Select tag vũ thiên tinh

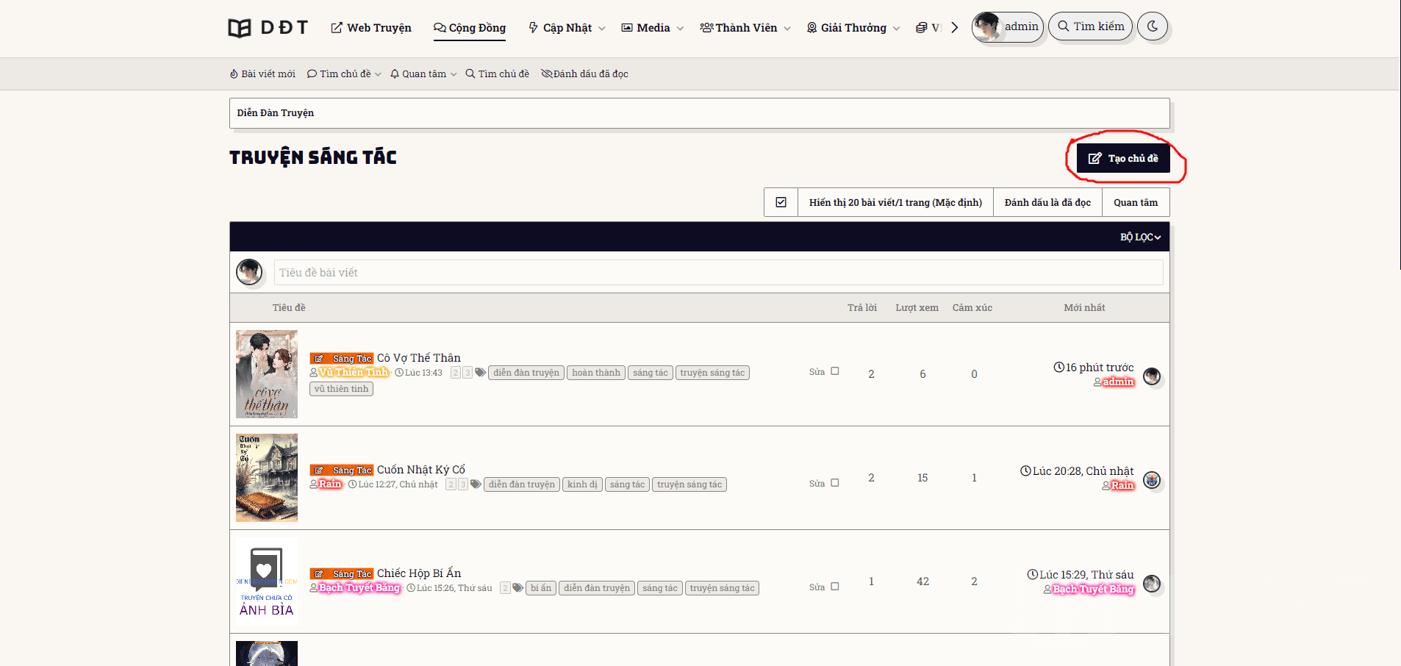[341, 389]
